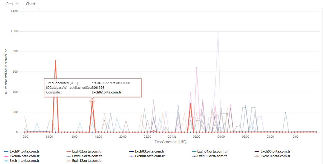Toggle Exch03.orta.com.tr legend series

point(147,152)
